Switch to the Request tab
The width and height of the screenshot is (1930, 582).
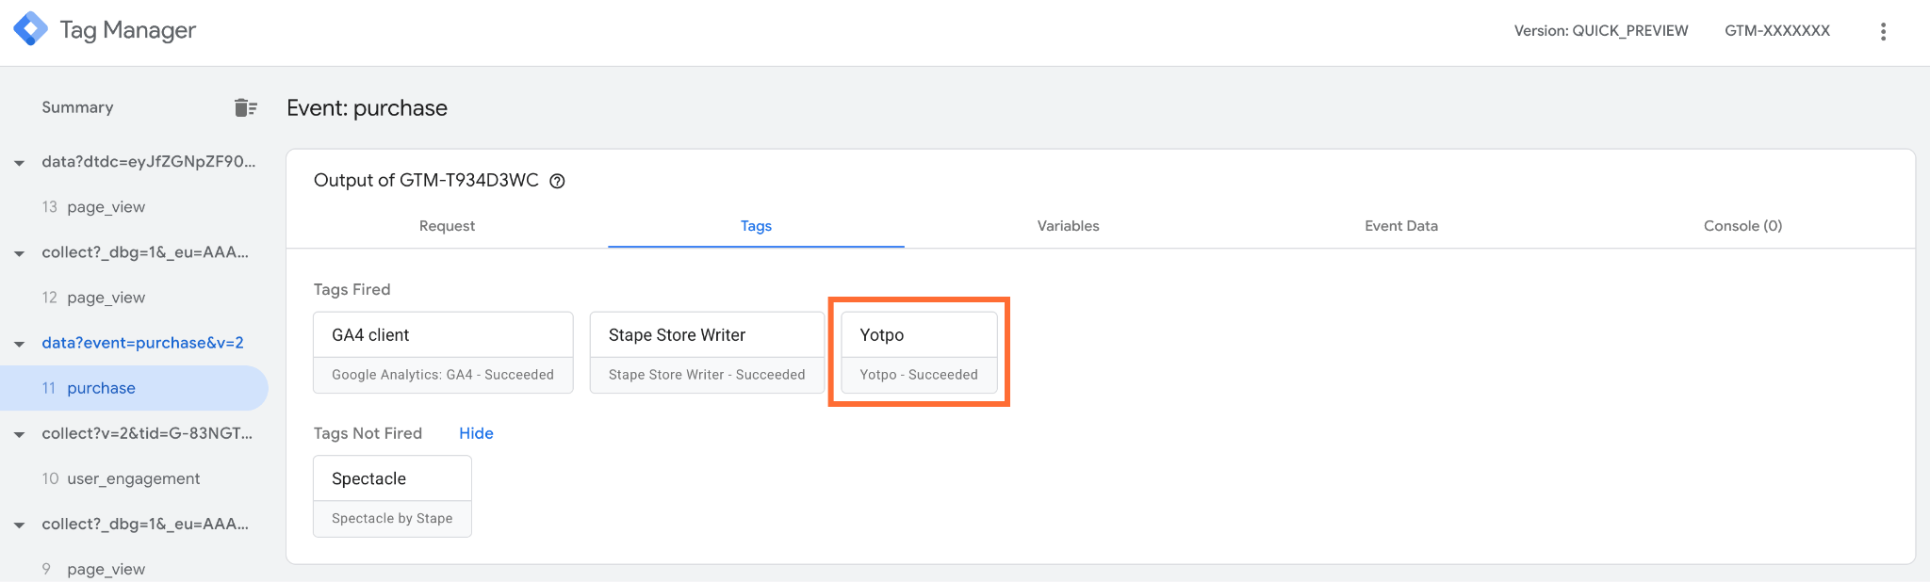coord(447,226)
